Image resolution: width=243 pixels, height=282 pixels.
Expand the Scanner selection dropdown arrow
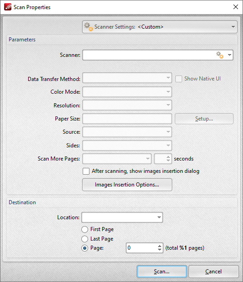(229, 55)
